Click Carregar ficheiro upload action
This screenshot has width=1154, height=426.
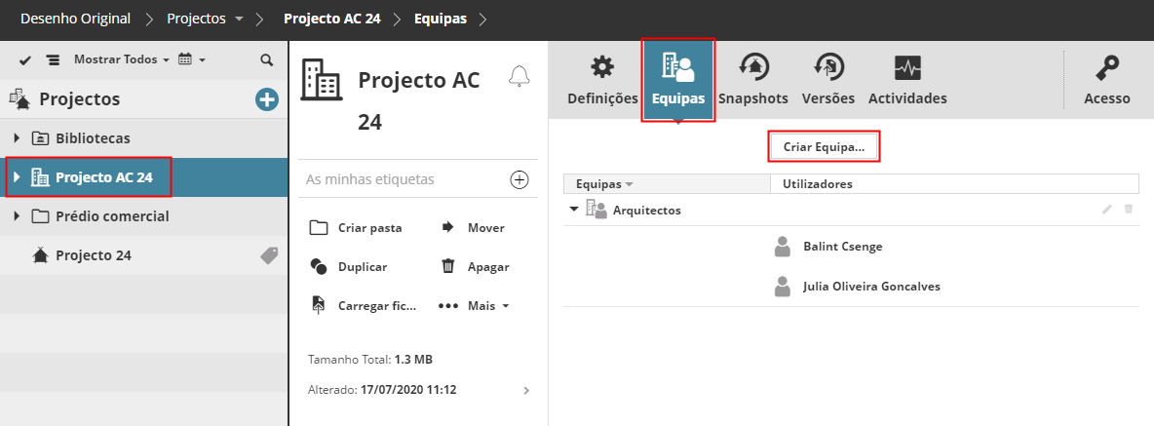pyautogui.click(x=363, y=305)
